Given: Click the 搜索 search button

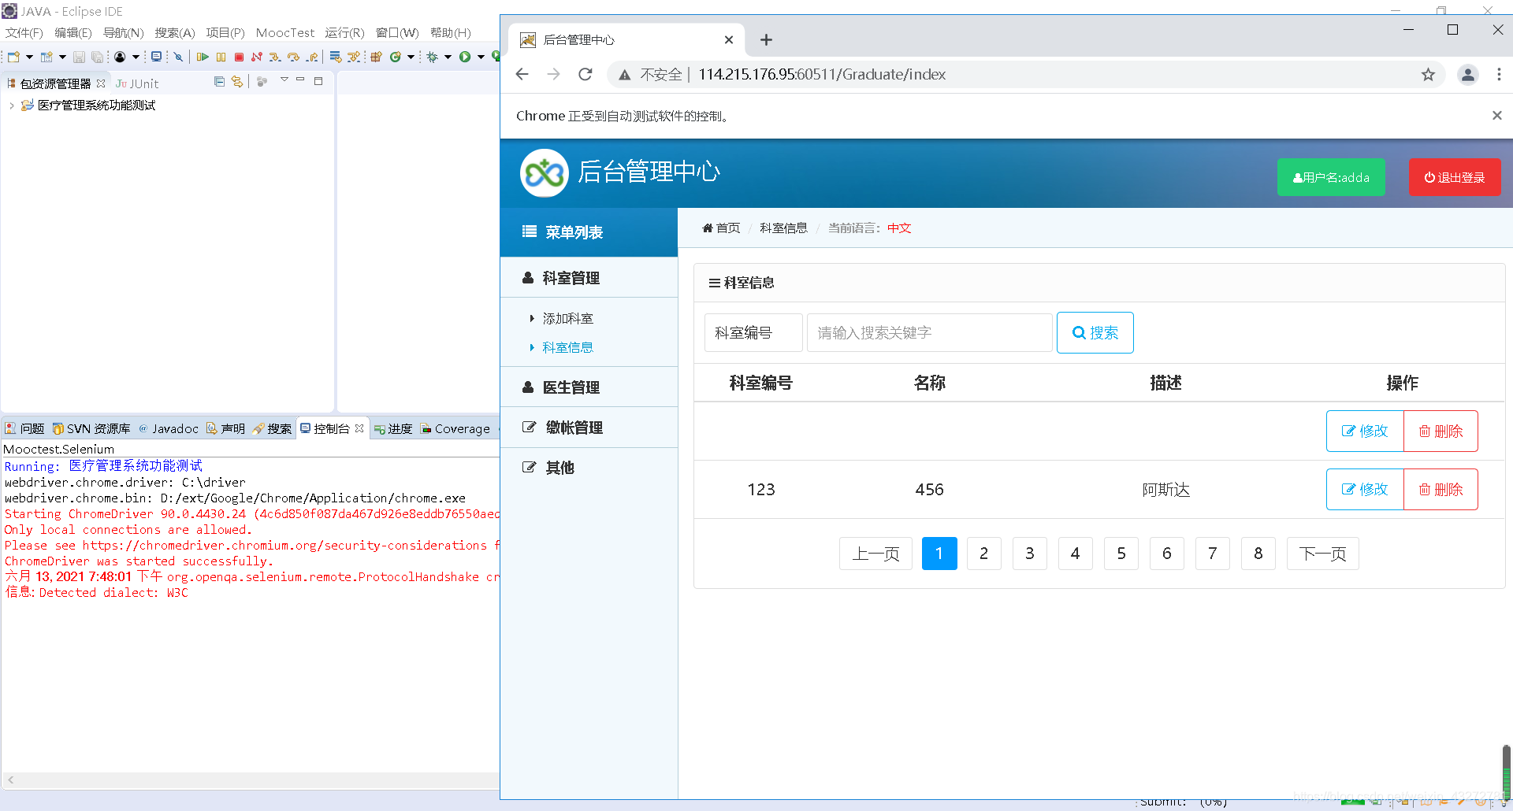Looking at the screenshot, I should tap(1095, 332).
